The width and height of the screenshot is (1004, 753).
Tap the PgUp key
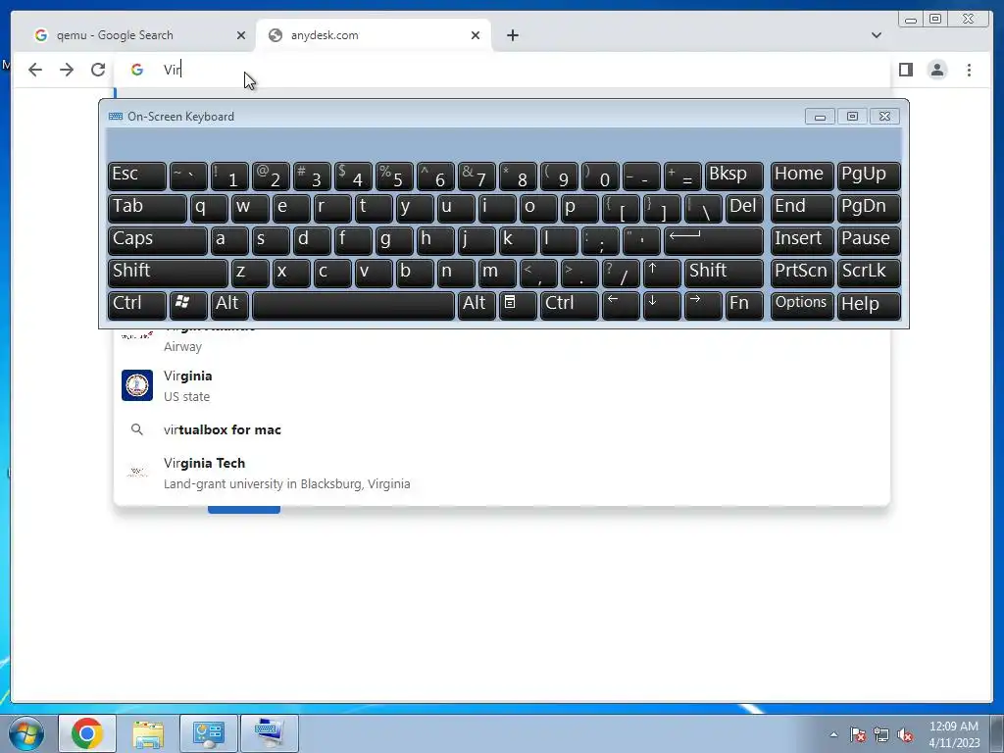pos(869,176)
